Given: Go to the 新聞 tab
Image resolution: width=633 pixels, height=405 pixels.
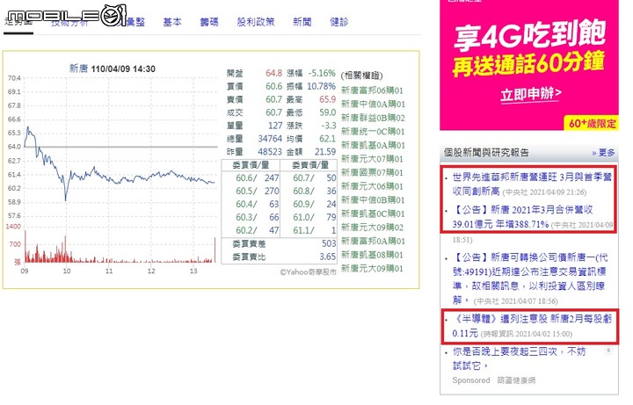Looking at the screenshot, I should pos(302,22).
